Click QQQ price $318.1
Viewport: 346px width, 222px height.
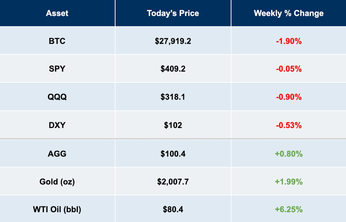pos(173,97)
